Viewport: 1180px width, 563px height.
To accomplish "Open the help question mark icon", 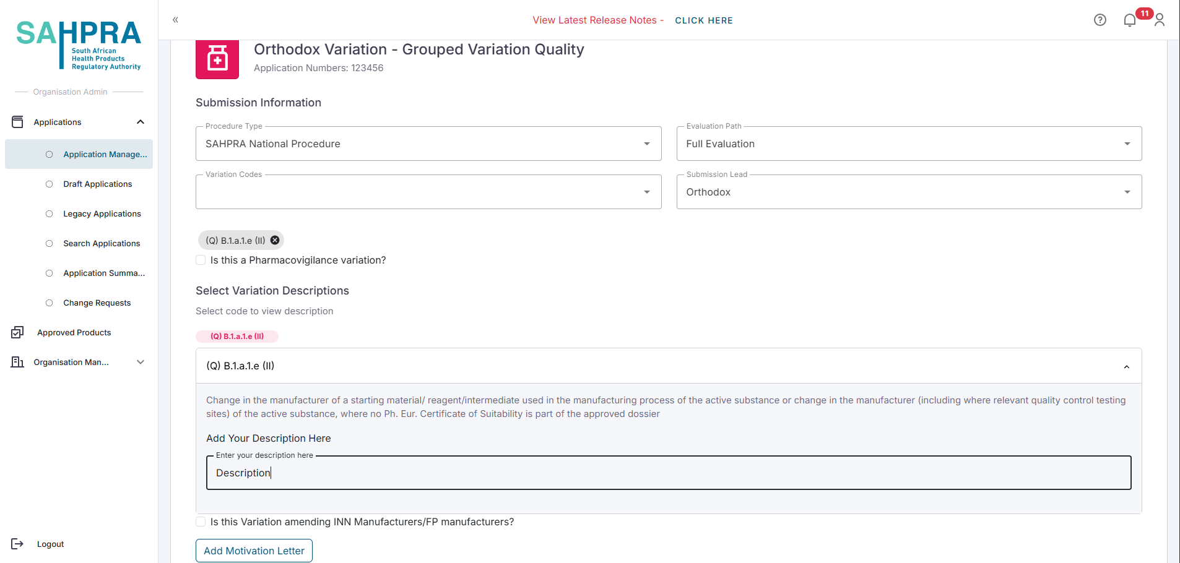I will click(1100, 20).
